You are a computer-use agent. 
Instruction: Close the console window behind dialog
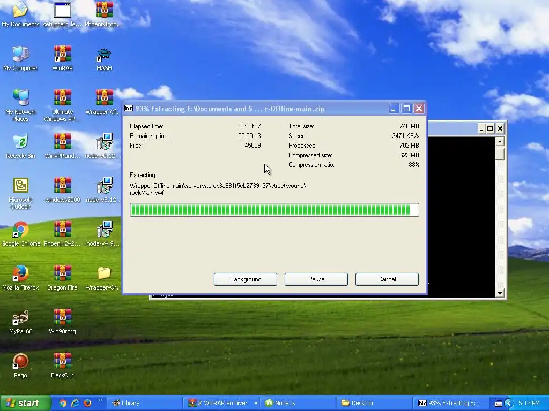[500, 128]
